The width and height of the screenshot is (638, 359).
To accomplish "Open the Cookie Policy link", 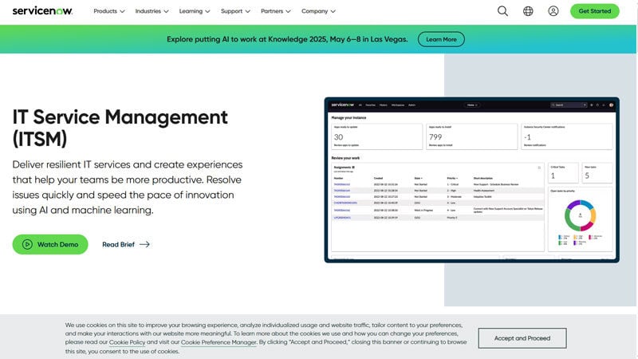I will pyautogui.click(x=128, y=342).
